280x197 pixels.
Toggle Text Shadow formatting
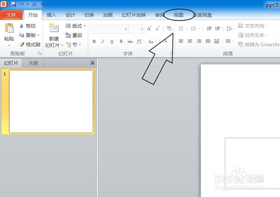coord(121,42)
